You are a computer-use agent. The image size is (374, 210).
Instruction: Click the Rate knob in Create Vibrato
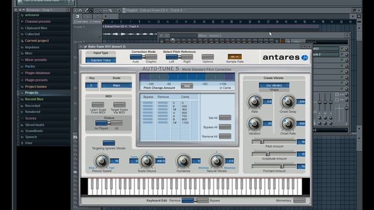click(255, 101)
